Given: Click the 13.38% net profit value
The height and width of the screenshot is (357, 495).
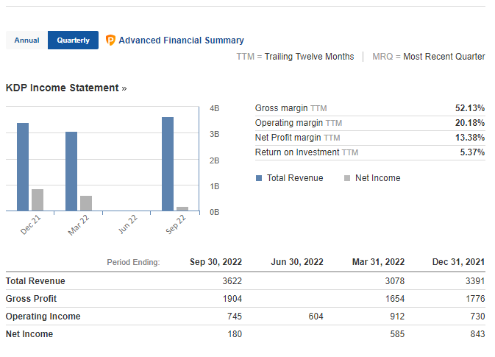Looking at the screenshot, I should click(470, 138).
